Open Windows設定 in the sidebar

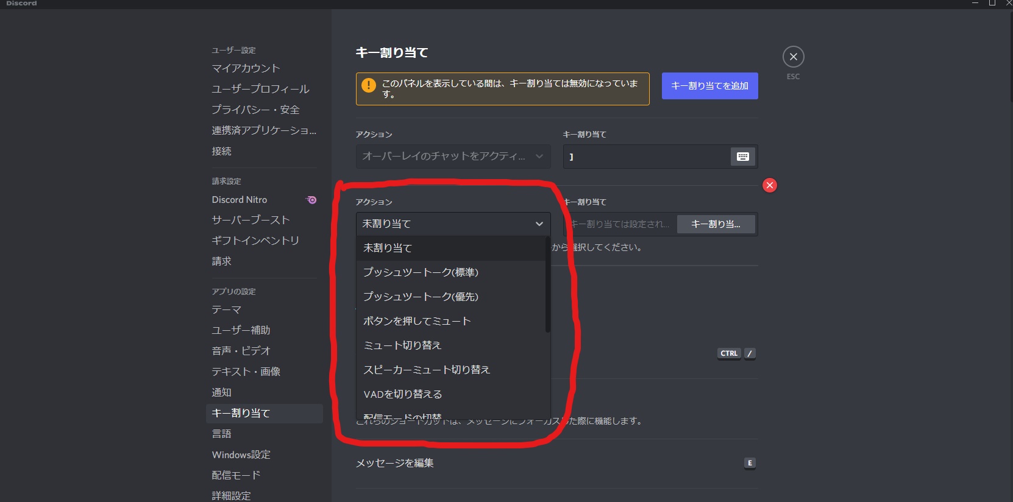point(241,454)
